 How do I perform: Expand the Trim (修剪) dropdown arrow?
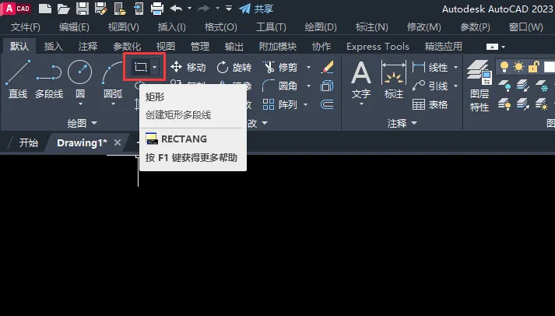coord(309,67)
